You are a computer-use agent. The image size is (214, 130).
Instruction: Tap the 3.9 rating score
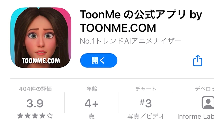pos(35,103)
